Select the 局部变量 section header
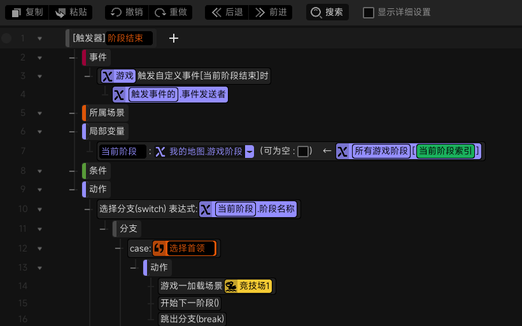The image size is (522, 326). (105, 131)
